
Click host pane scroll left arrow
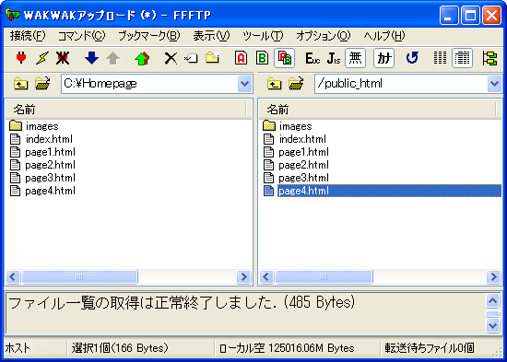266,277
